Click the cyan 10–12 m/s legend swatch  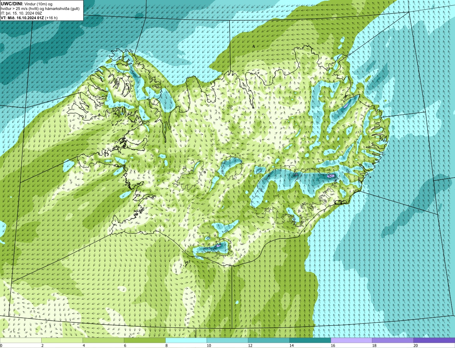227,340
